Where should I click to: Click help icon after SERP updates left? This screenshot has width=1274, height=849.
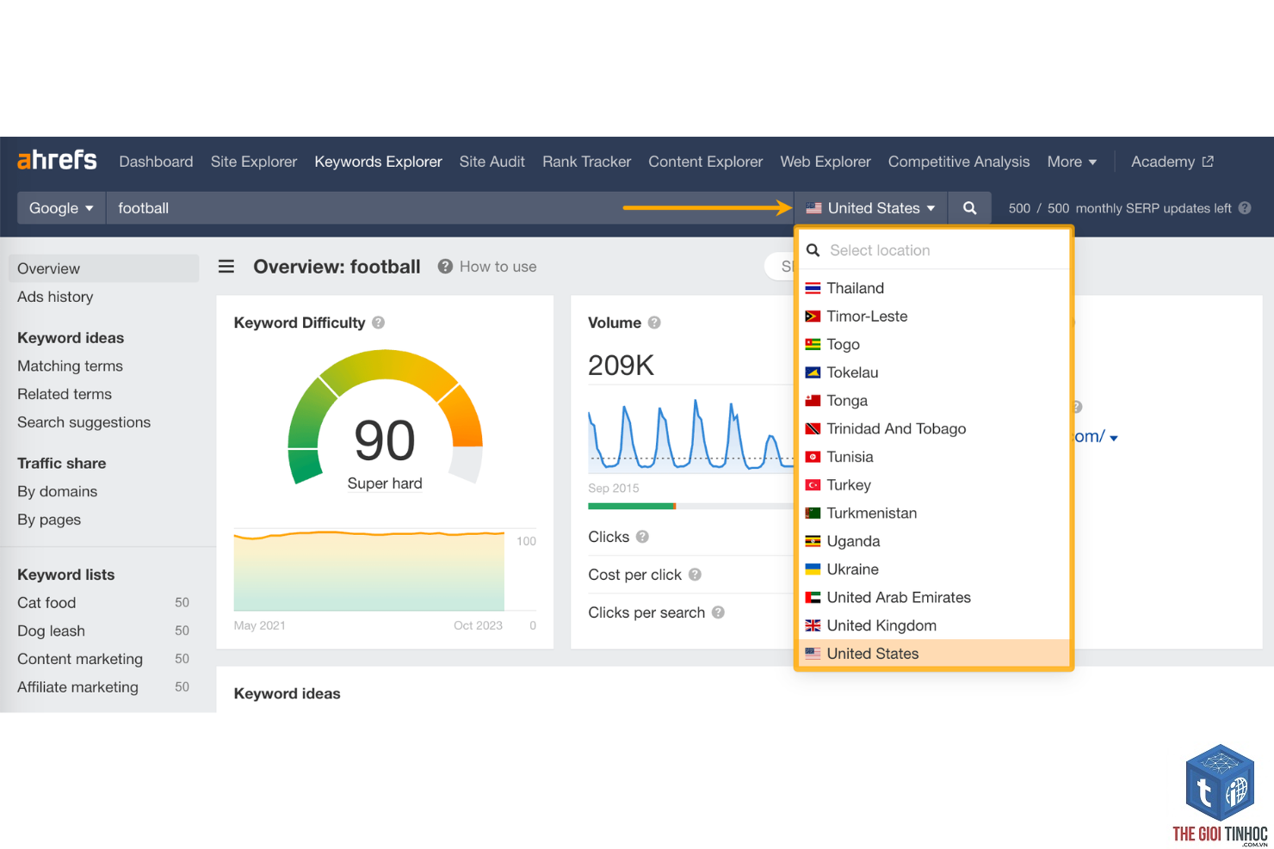[x=1245, y=208]
